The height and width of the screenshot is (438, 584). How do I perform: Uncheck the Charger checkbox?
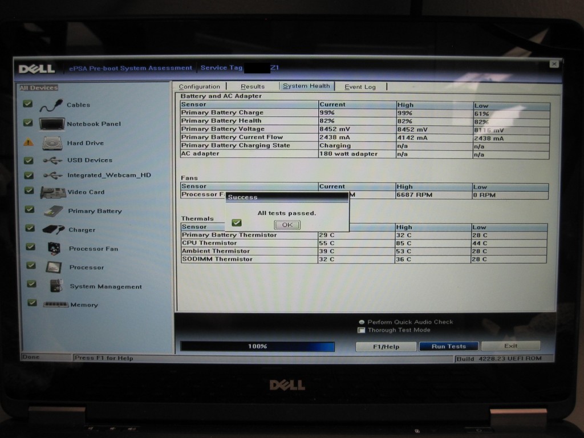click(x=30, y=228)
